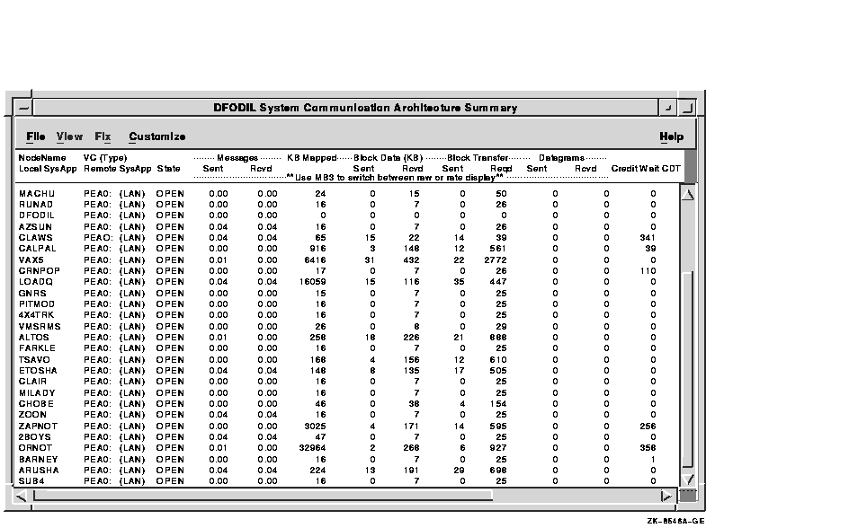Open the File menu

36,137
